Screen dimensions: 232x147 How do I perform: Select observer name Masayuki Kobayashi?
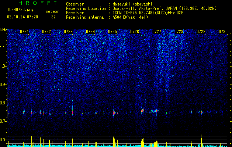coord(132,4)
